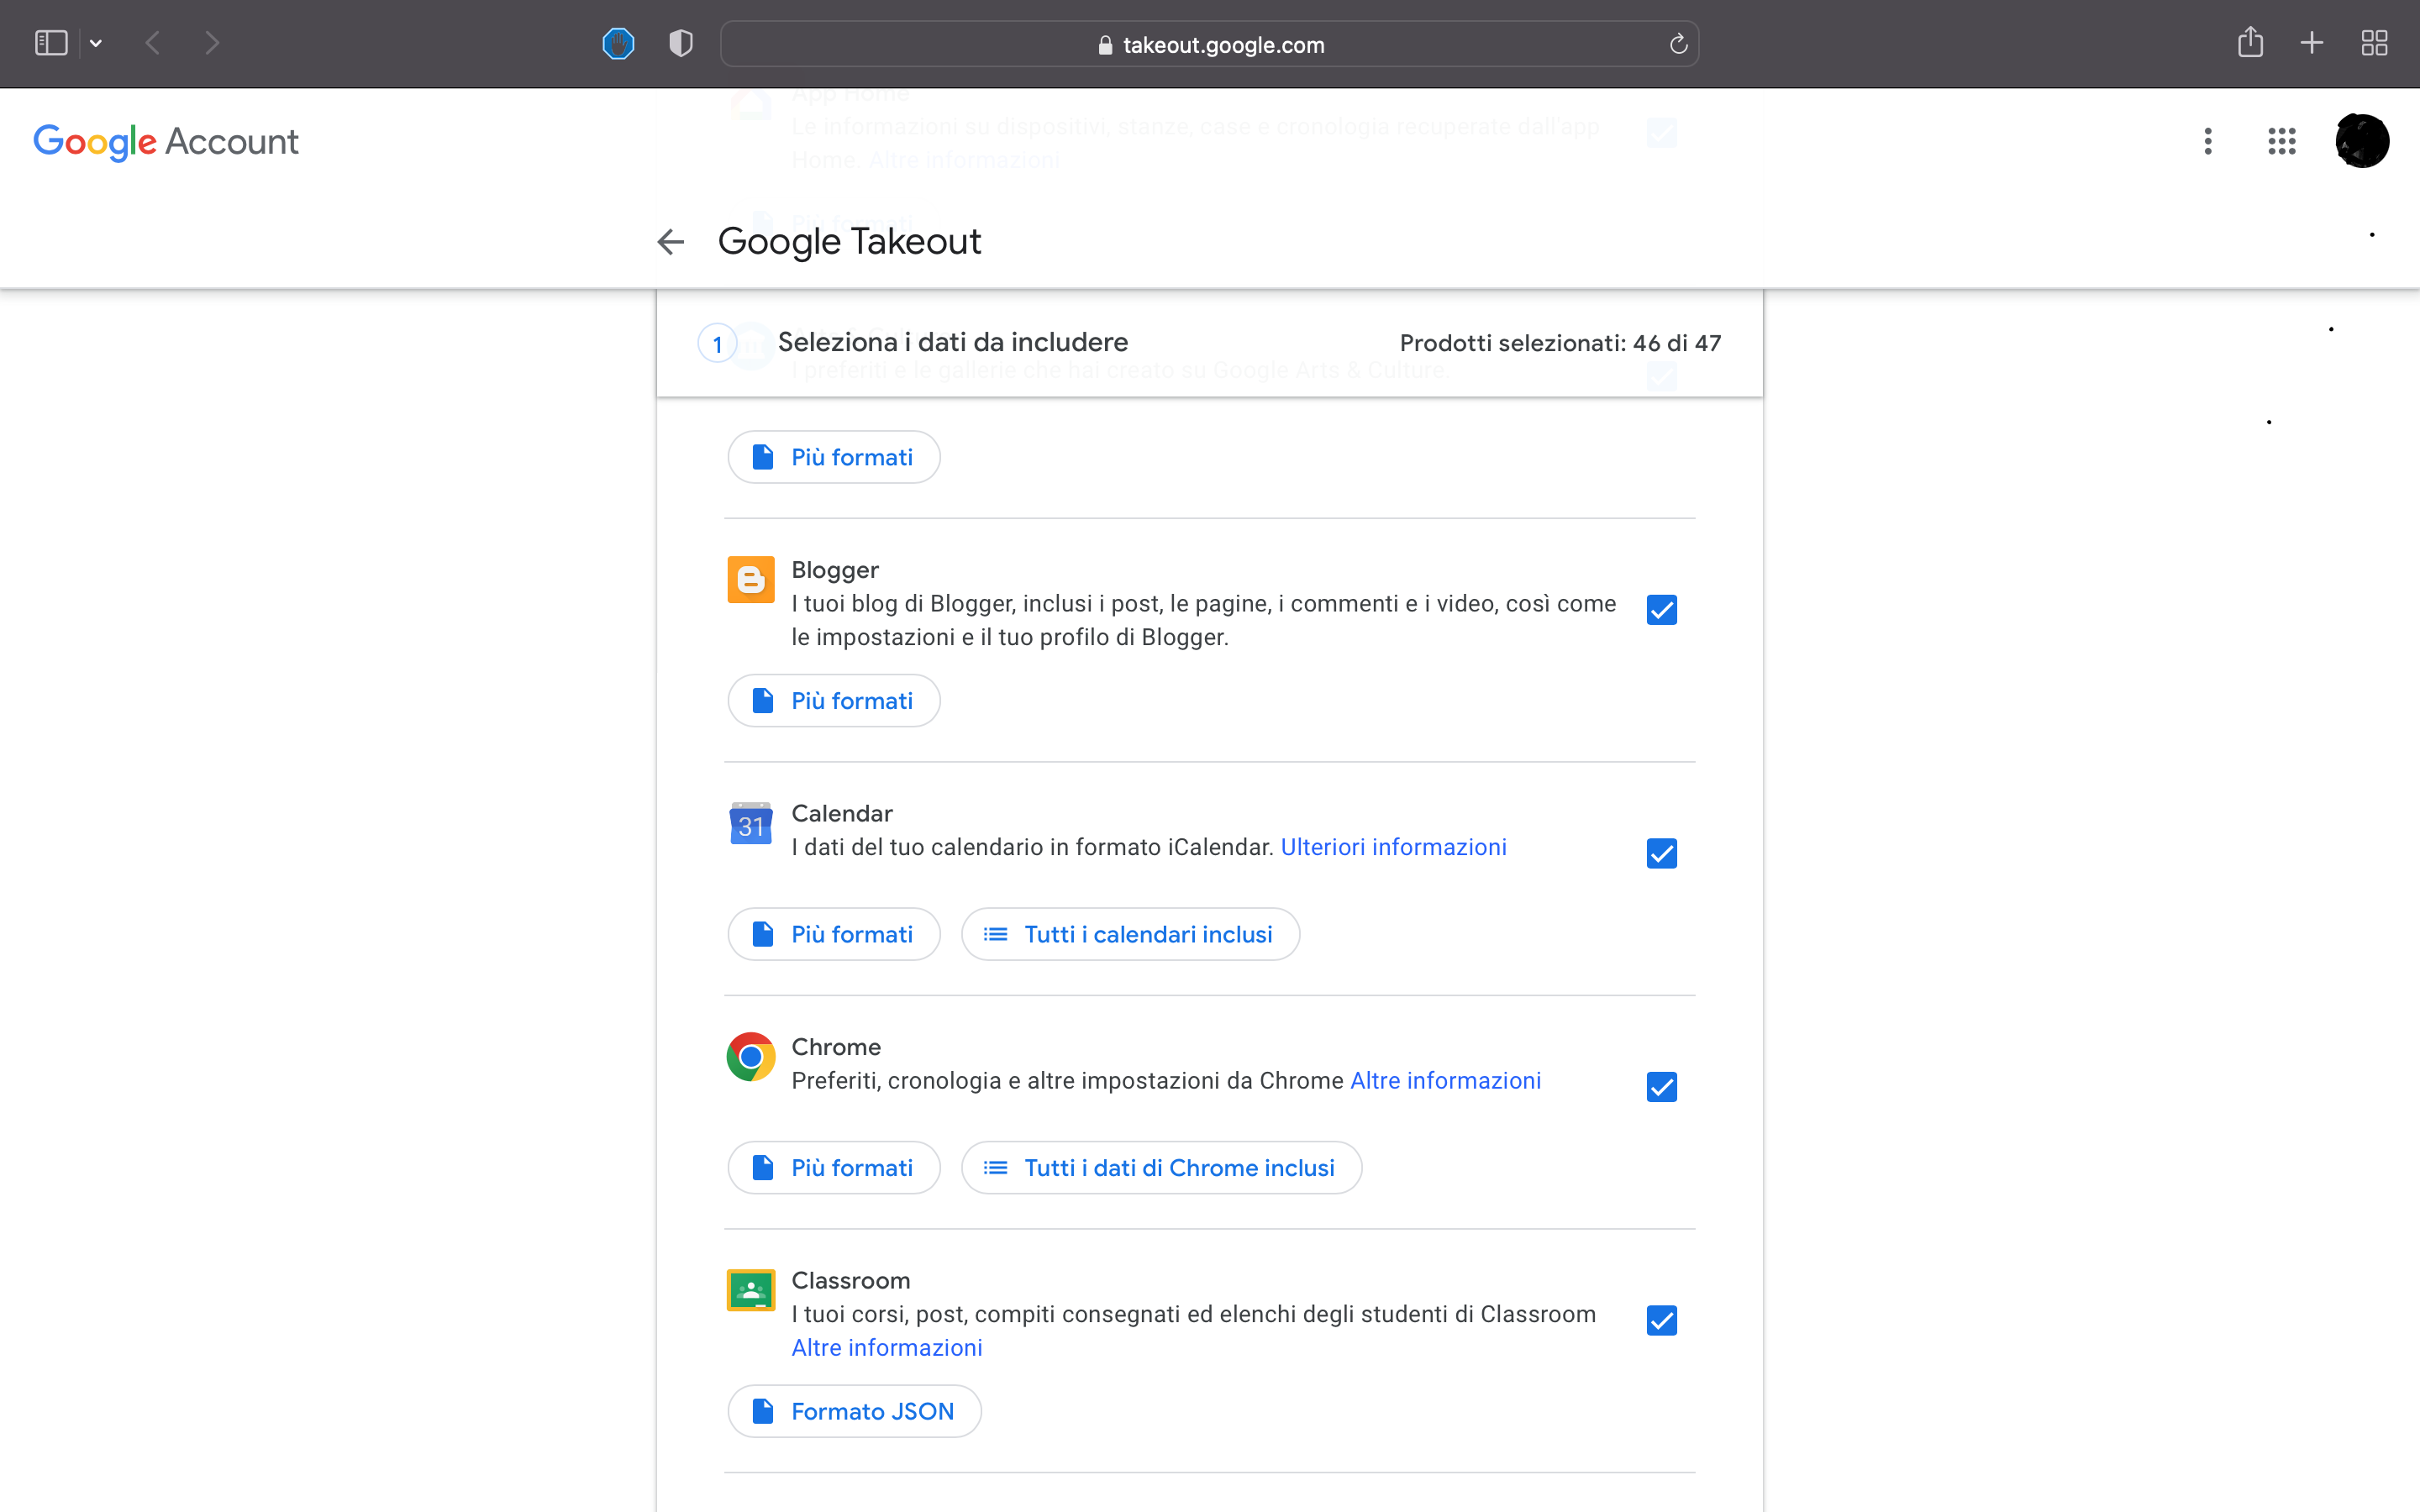This screenshot has width=2420, height=1512.
Task: Click the Chrome app icon
Action: click(750, 1056)
